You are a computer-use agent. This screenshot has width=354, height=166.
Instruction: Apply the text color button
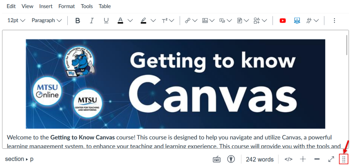(x=120, y=21)
